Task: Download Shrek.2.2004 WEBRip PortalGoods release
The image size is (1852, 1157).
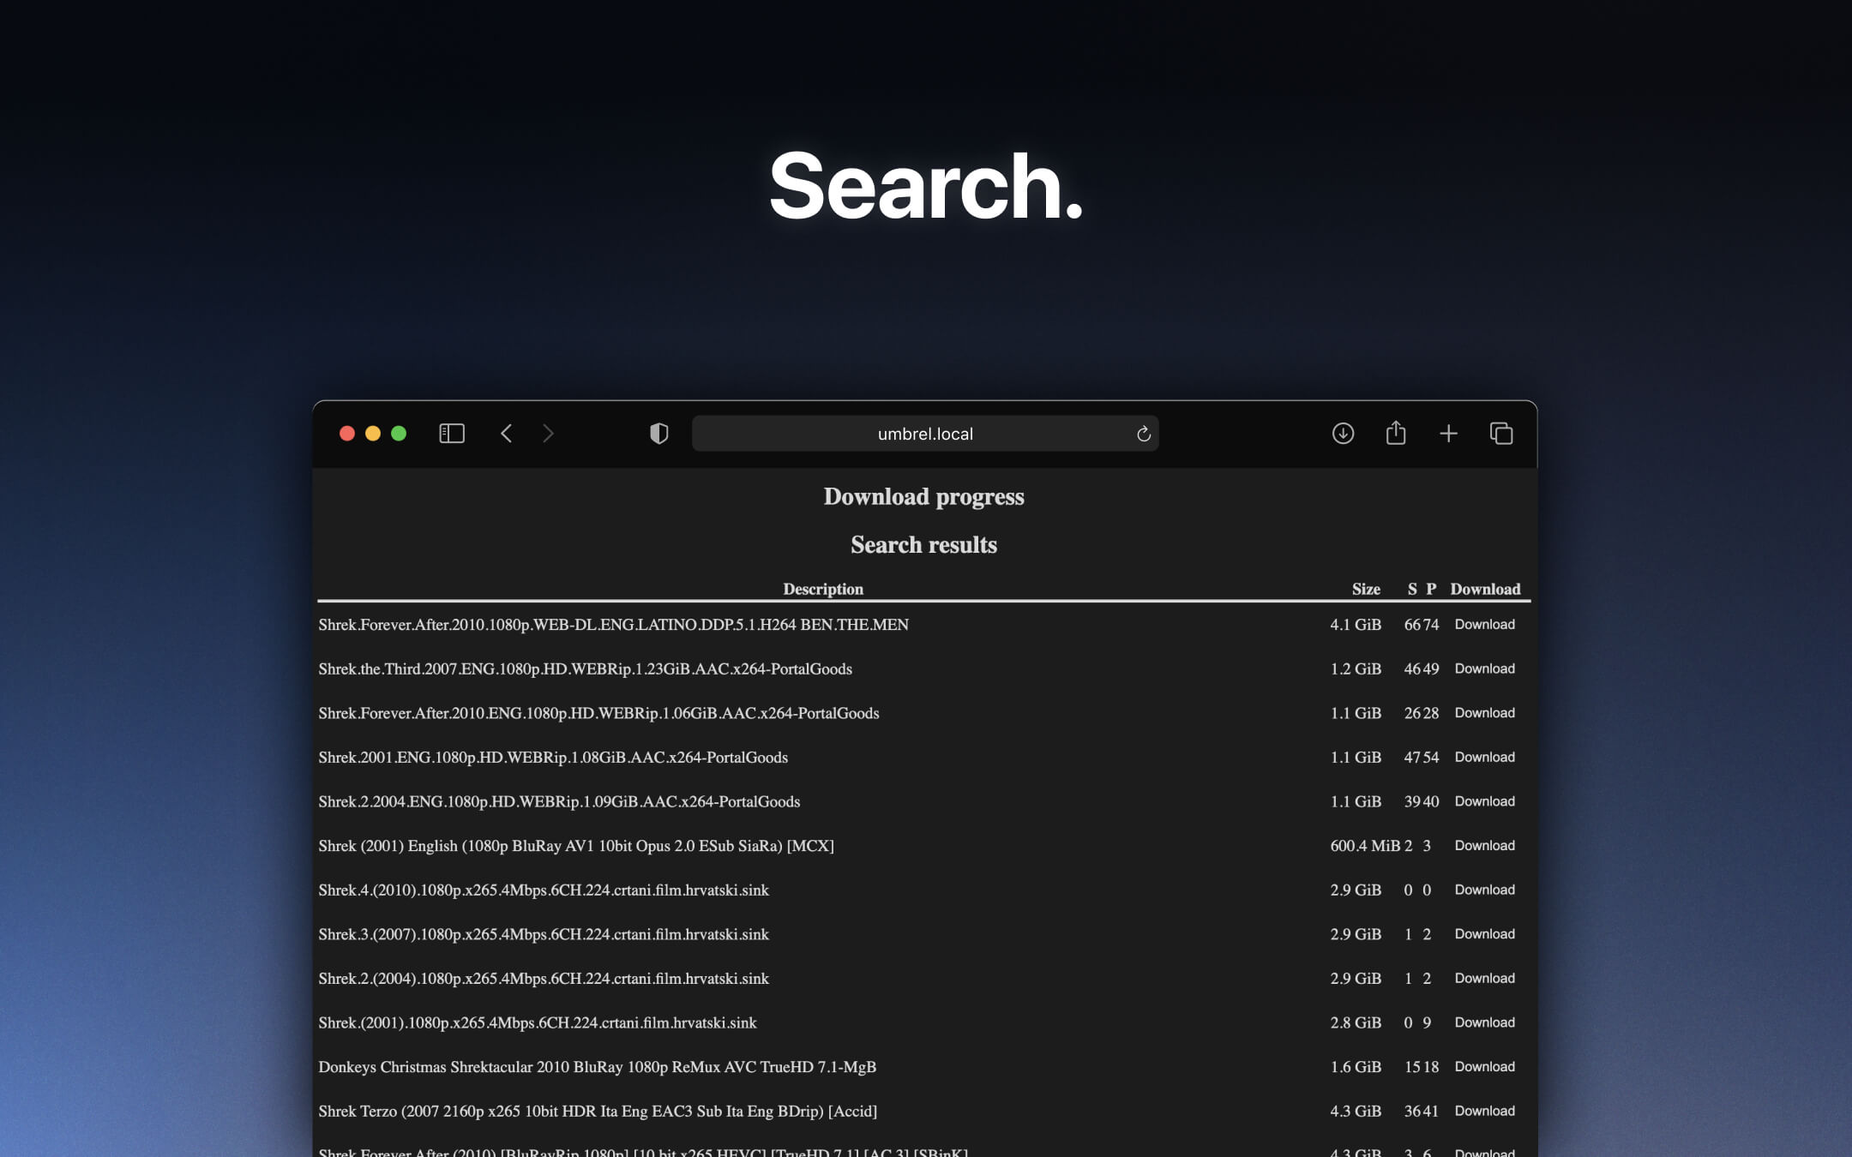Action: point(1485,801)
